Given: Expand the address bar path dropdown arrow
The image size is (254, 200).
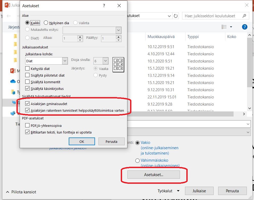Looking at the screenshot, I should [169, 16].
